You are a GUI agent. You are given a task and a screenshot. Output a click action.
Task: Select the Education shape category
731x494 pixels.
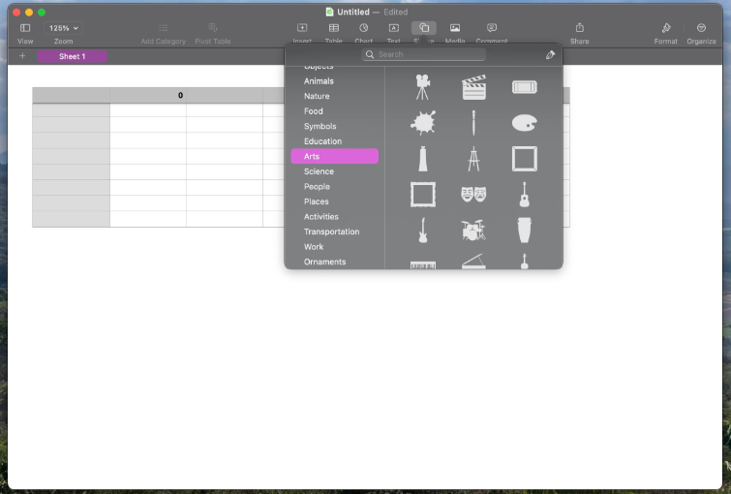(x=335, y=141)
